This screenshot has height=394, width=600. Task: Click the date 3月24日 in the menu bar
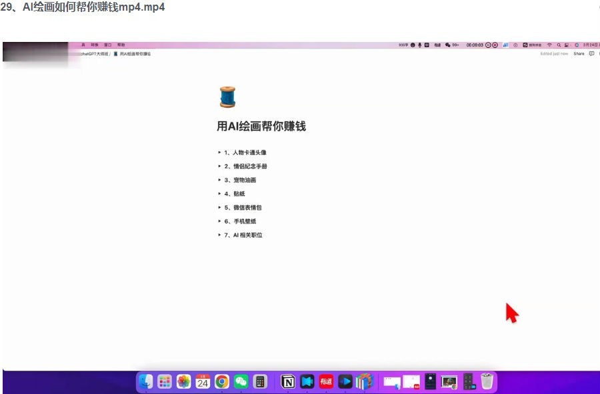[591, 45]
